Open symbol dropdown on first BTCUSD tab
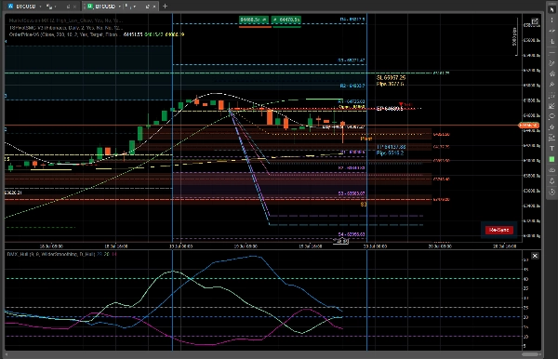Viewport: 558px width, 359px height. (40, 7)
